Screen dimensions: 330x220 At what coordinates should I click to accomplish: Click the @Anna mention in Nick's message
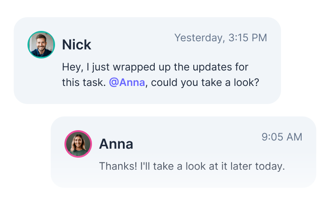pos(127,82)
